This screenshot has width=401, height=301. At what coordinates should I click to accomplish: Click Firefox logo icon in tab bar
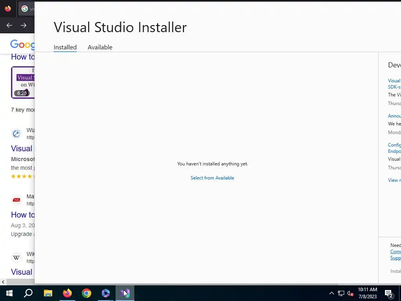click(8, 9)
